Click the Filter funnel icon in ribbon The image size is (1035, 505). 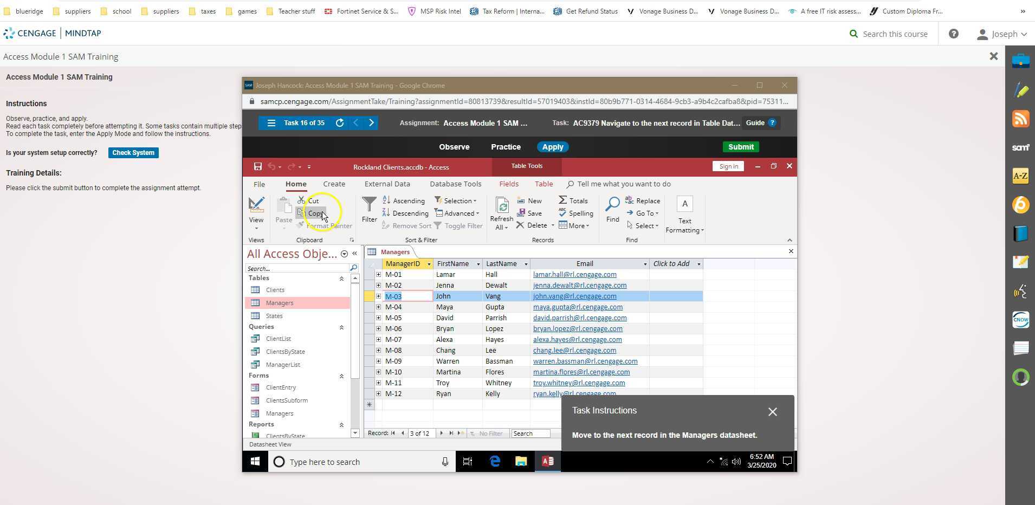[369, 205]
